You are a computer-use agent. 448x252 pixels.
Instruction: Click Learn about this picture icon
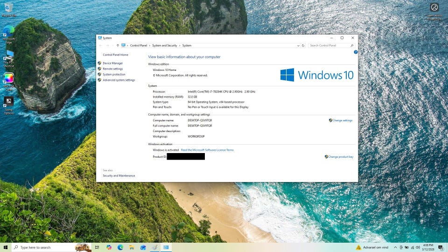click(434, 11)
